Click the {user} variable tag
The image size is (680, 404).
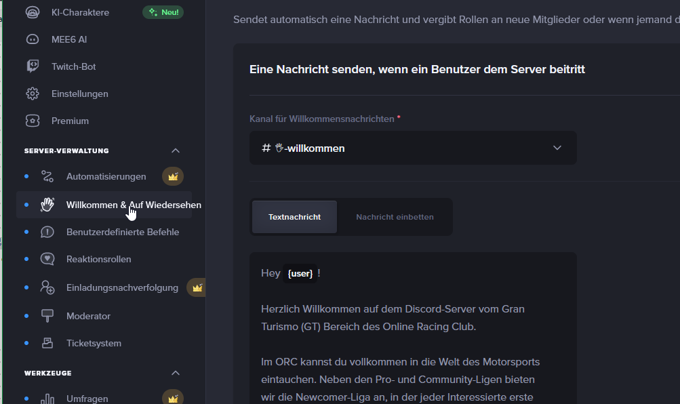coord(300,274)
